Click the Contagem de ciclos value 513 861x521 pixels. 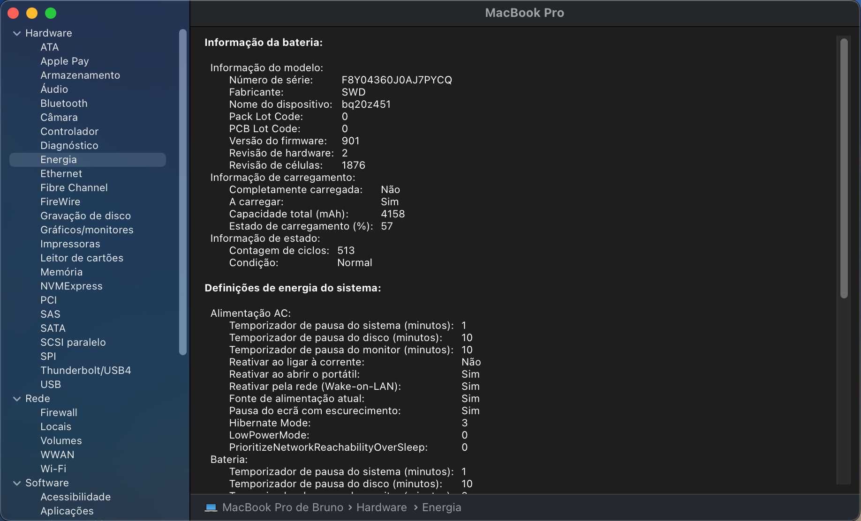pyautogui.click(x=346, y=251)
